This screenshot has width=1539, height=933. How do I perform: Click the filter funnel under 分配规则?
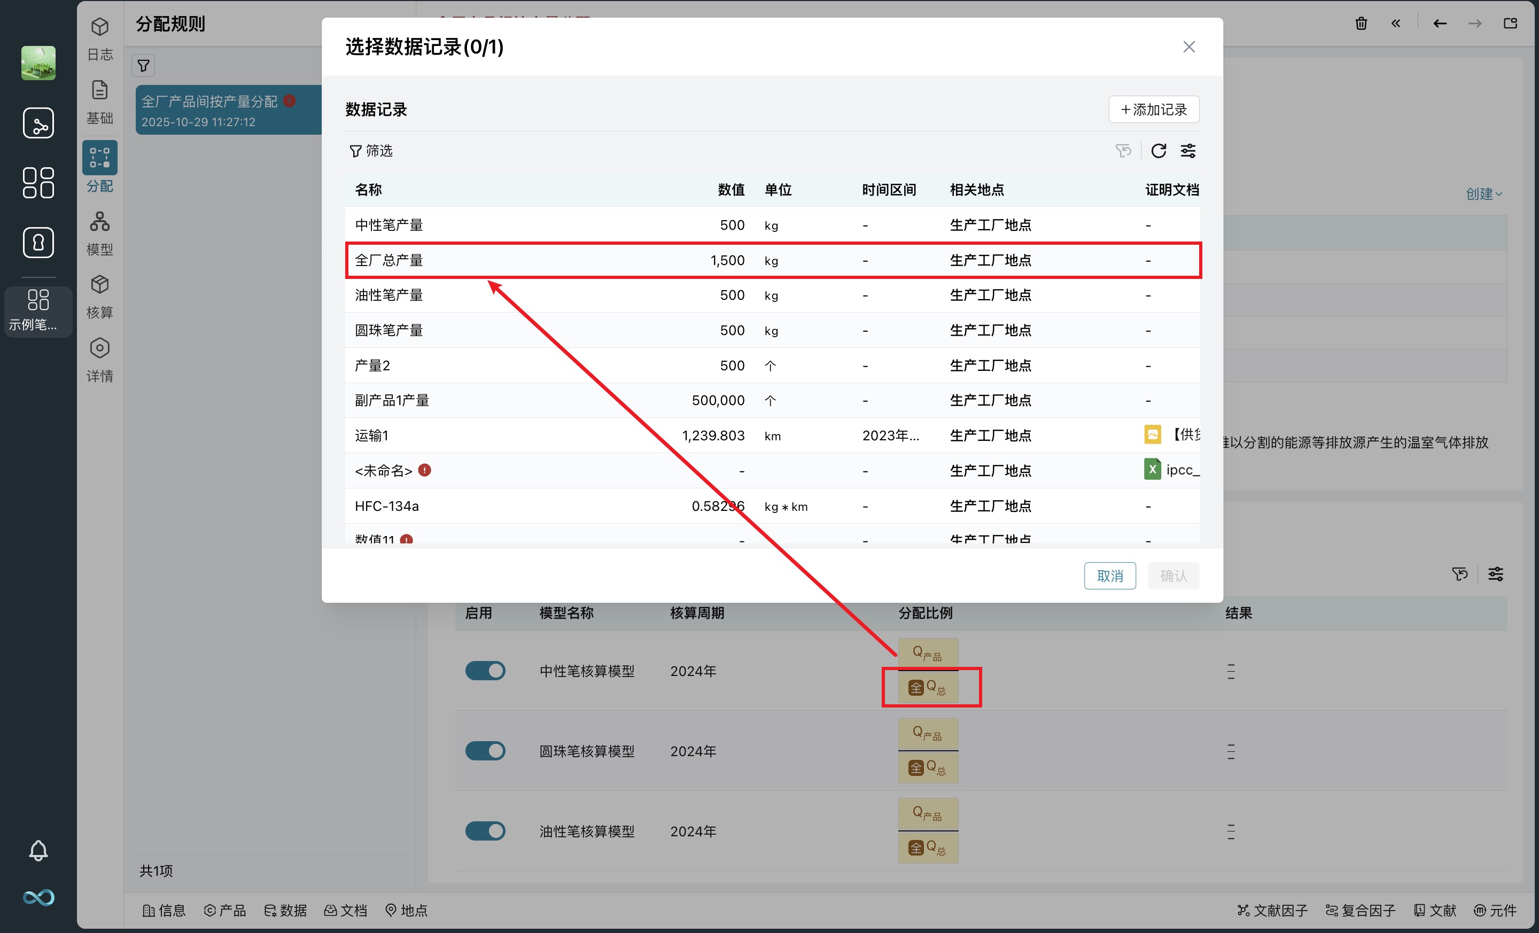coord(143,66)
